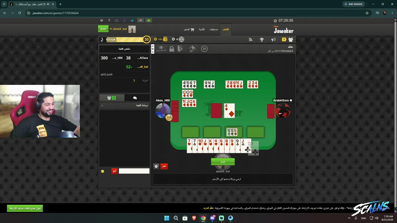This screenshot has height=223, width=397.
Task: Mute the game sound speaker
Action: coord(141,20)
